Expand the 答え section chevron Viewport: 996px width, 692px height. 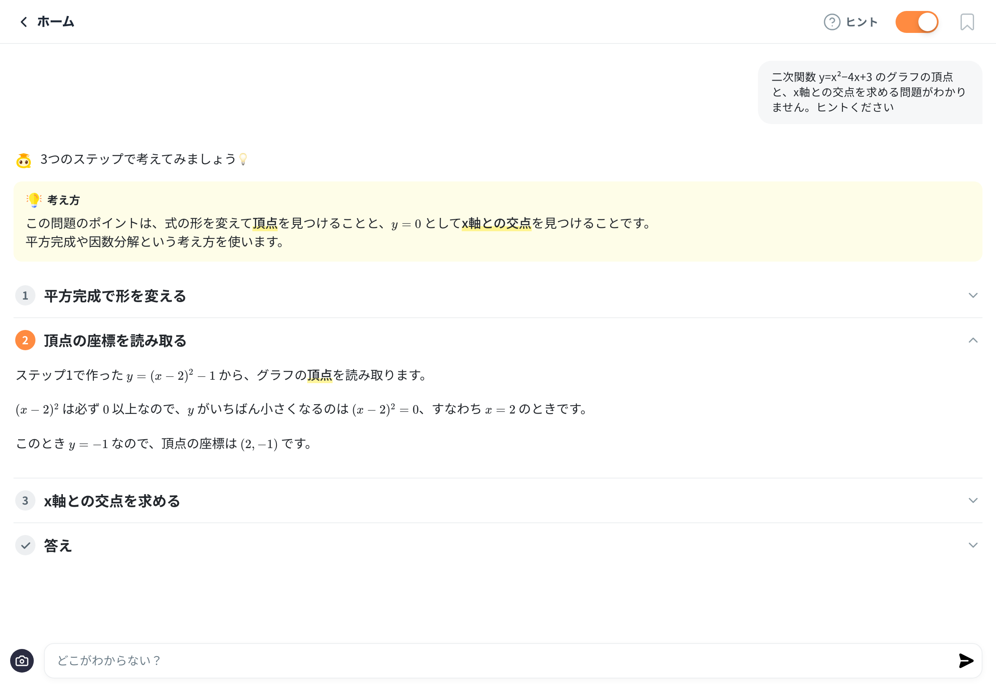(973, 545)
